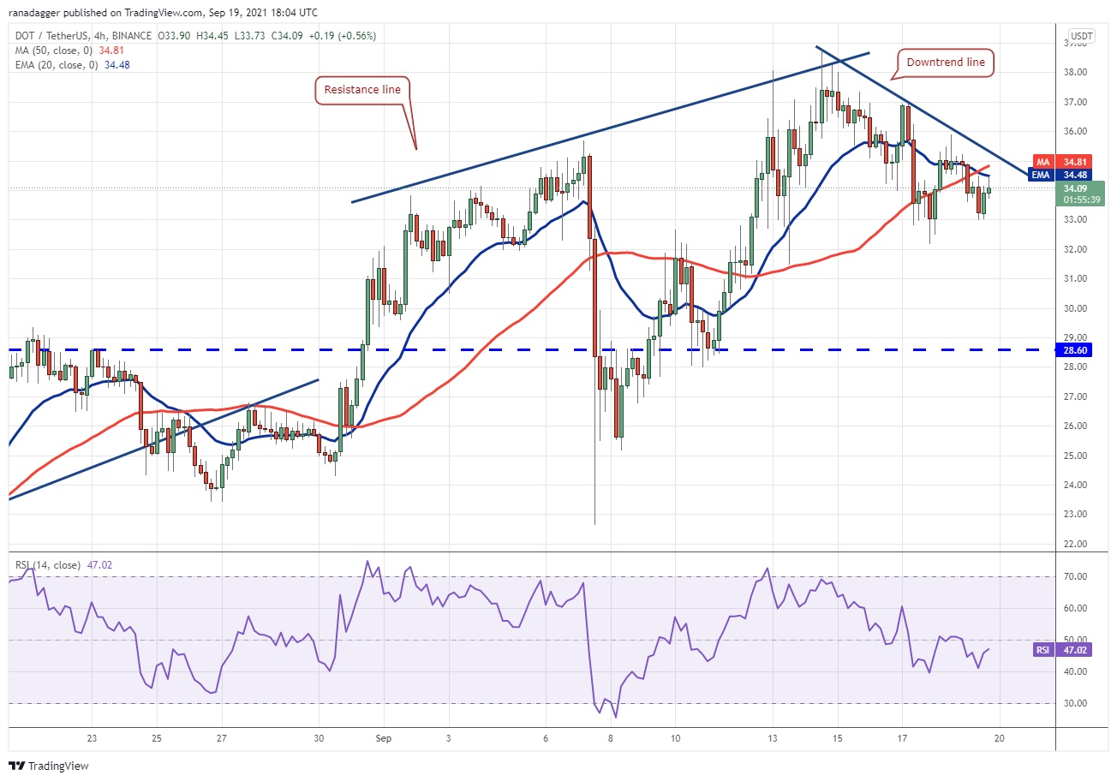Click the 30.00 price axis label
The image size is (1117, 781).
1077,308
